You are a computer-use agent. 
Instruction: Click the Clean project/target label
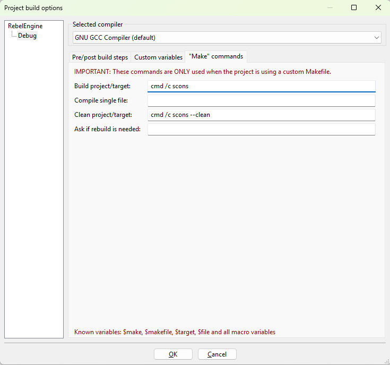pos(103,115)
